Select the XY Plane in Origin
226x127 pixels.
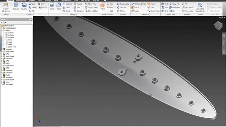(x=10, y=37)
